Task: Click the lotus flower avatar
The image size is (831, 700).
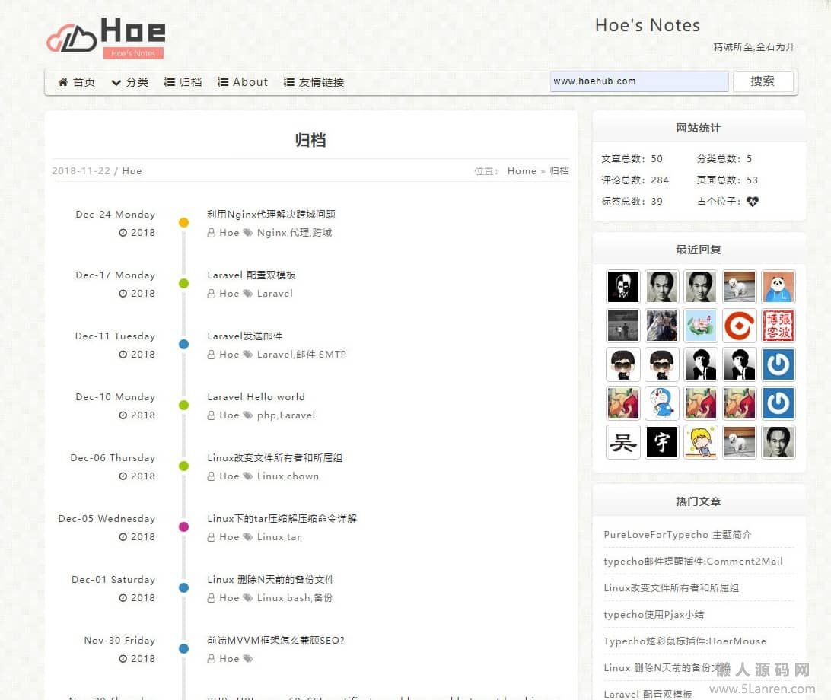Action: pos(701,326)
